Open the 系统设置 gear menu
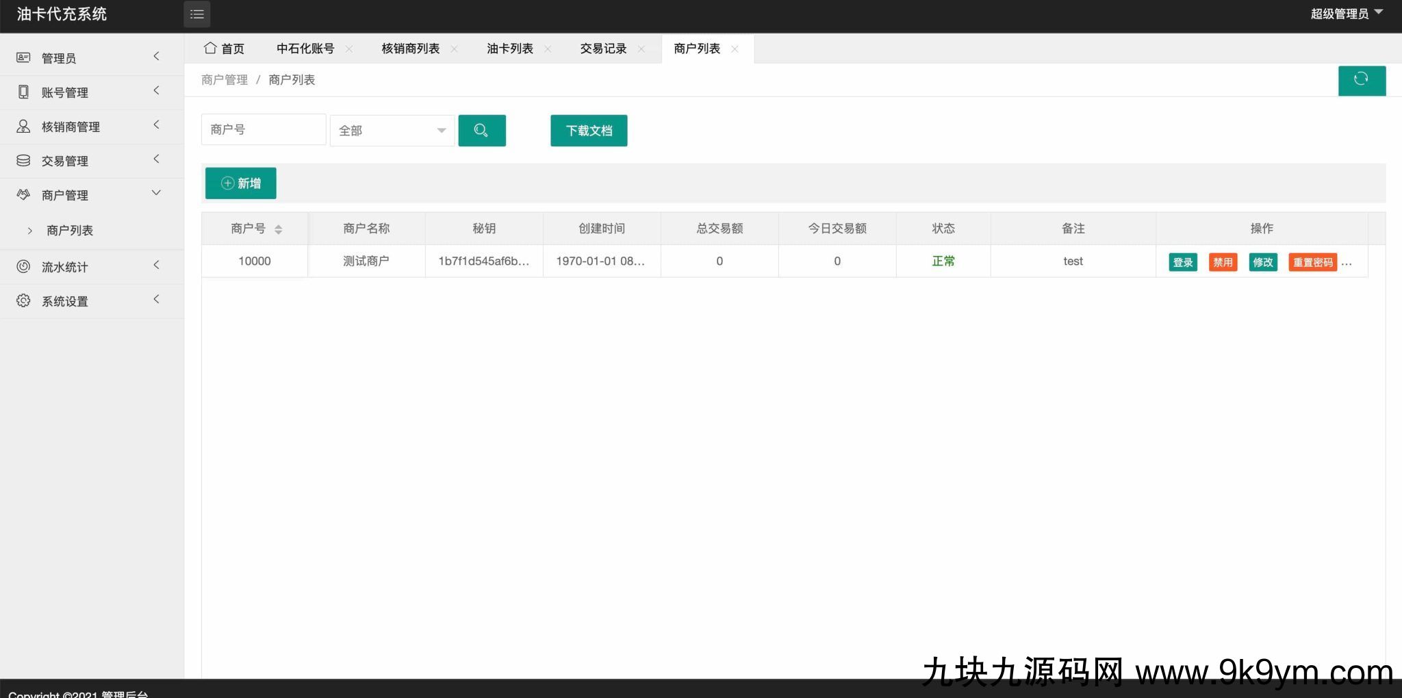Image resolution: width=1402 pixels, height=698 pixels. pos(65,301)
